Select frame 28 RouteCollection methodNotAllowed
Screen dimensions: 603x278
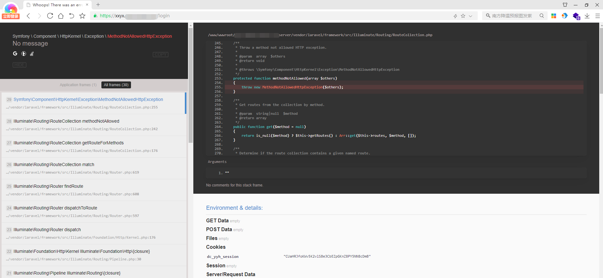(x=94, y=125)
